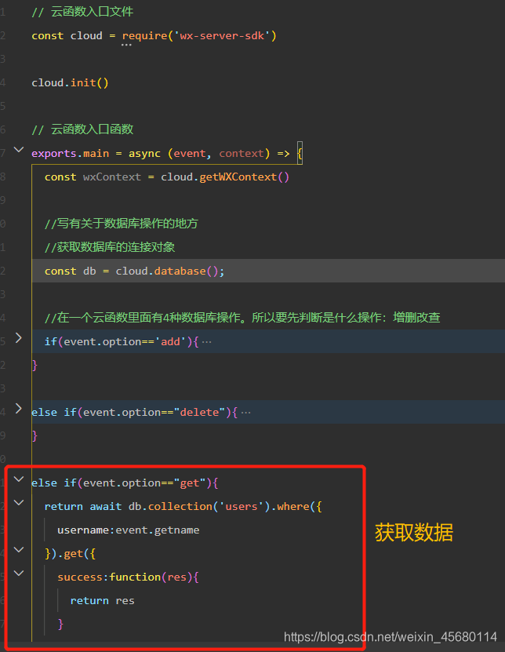This screenshot has width=505, height=652.
Task: Click the "get" string in the else-if condition
Action: (x=190, y=483)
